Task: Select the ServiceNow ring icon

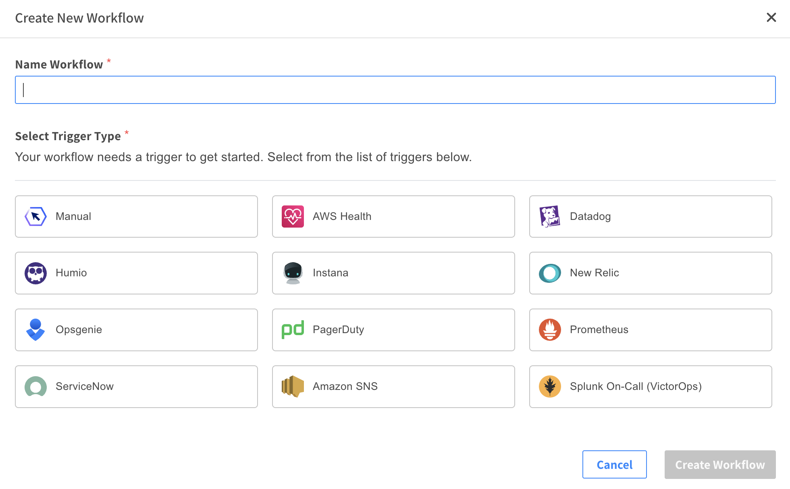Action: point(35,387)
